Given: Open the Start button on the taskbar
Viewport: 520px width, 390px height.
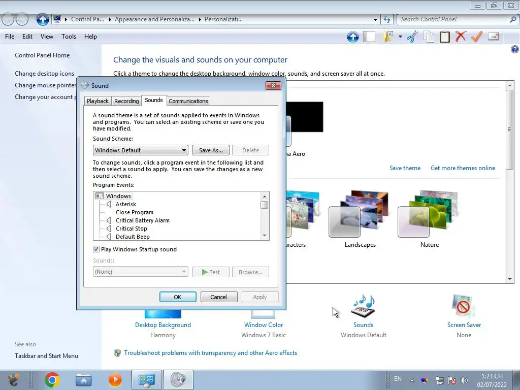Looking at the screenshot, I should pyautogui.click(x=13, y=380).
